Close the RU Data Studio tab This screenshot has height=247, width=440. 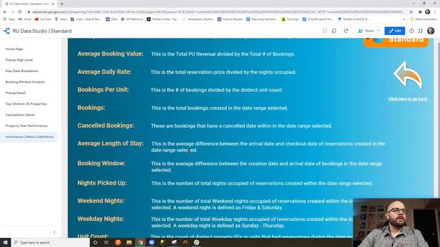coord(53,3)
